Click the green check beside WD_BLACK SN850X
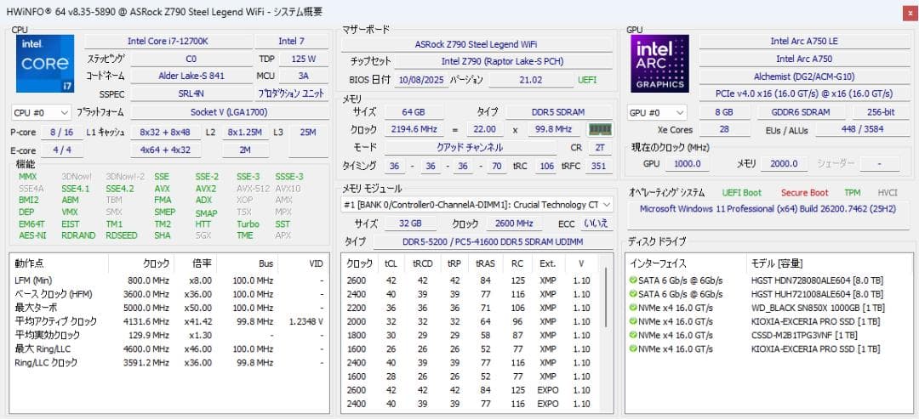Image resolution: width=919 pixels, height=419 pixels. (633, 308)
